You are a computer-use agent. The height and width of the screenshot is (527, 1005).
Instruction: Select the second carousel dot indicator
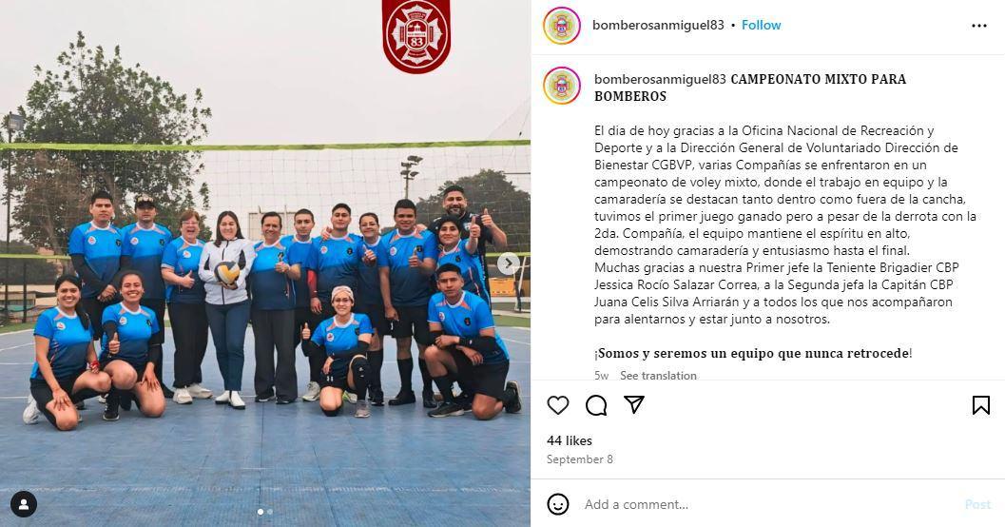(270, 512)
